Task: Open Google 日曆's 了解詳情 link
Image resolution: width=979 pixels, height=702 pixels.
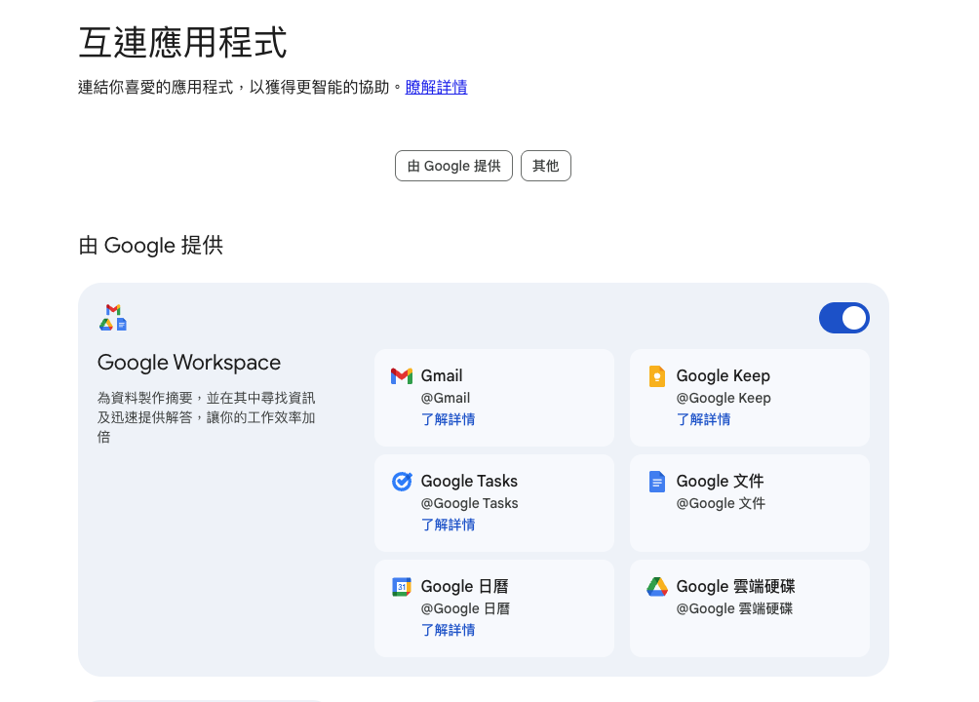Action: (x=449, y=630)
